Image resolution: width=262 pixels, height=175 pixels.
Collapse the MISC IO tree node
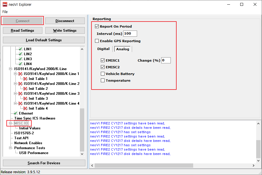click(x=10, y=123)
